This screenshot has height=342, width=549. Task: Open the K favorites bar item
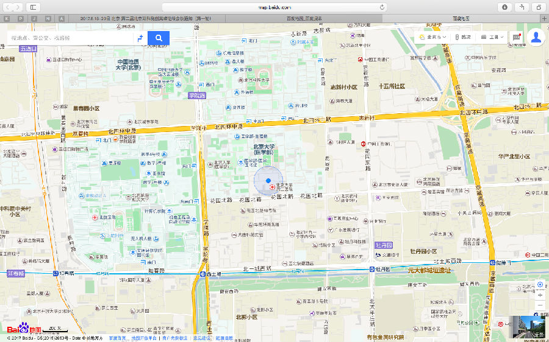(x=7, y=18)
